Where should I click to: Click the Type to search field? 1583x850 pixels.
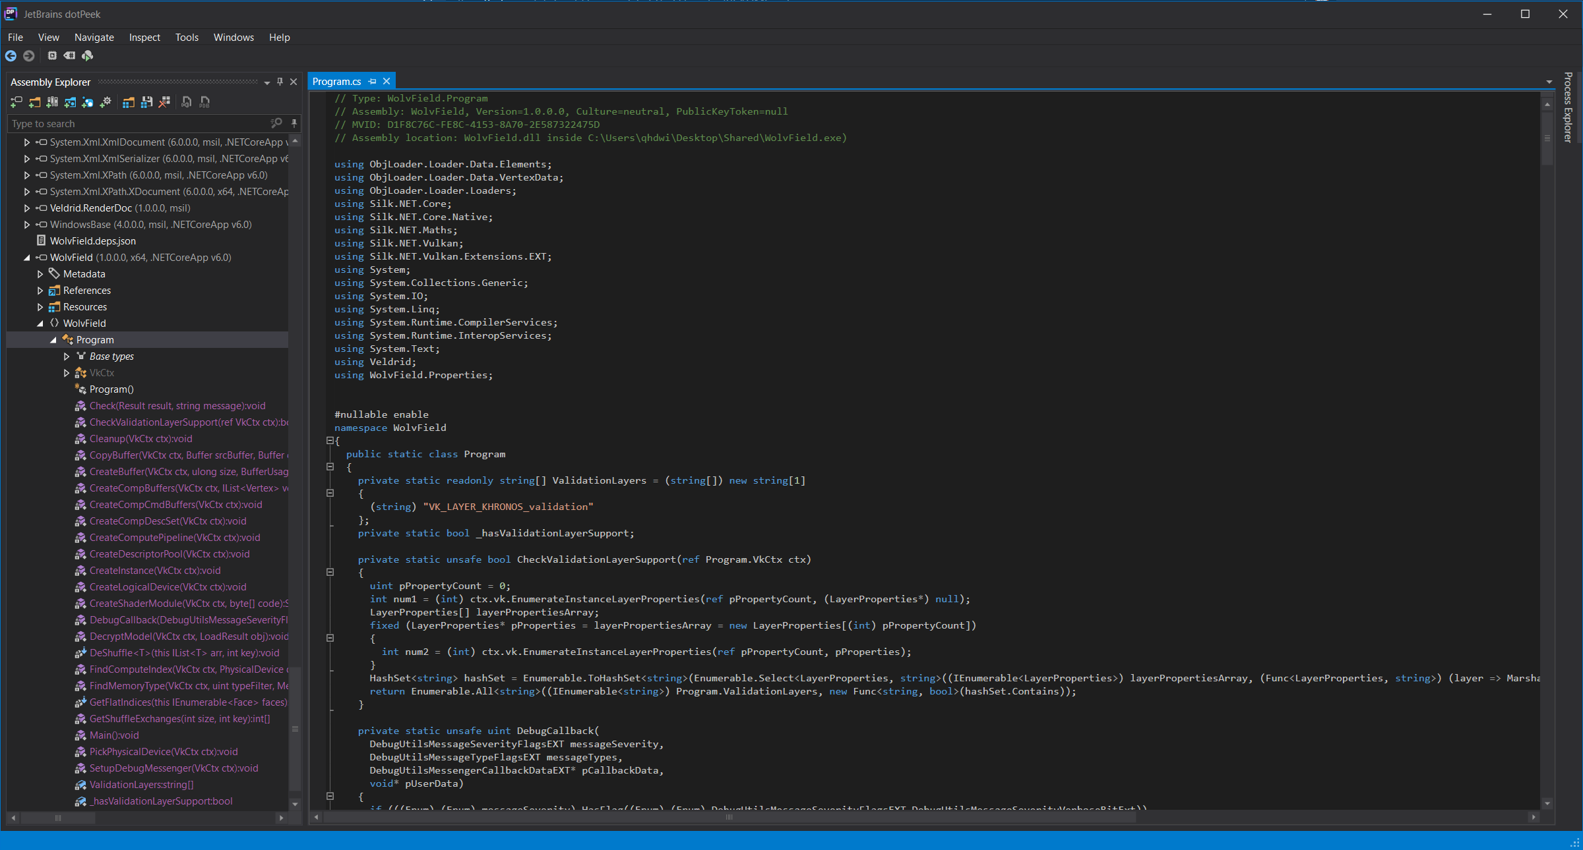(x=139, y=124)
